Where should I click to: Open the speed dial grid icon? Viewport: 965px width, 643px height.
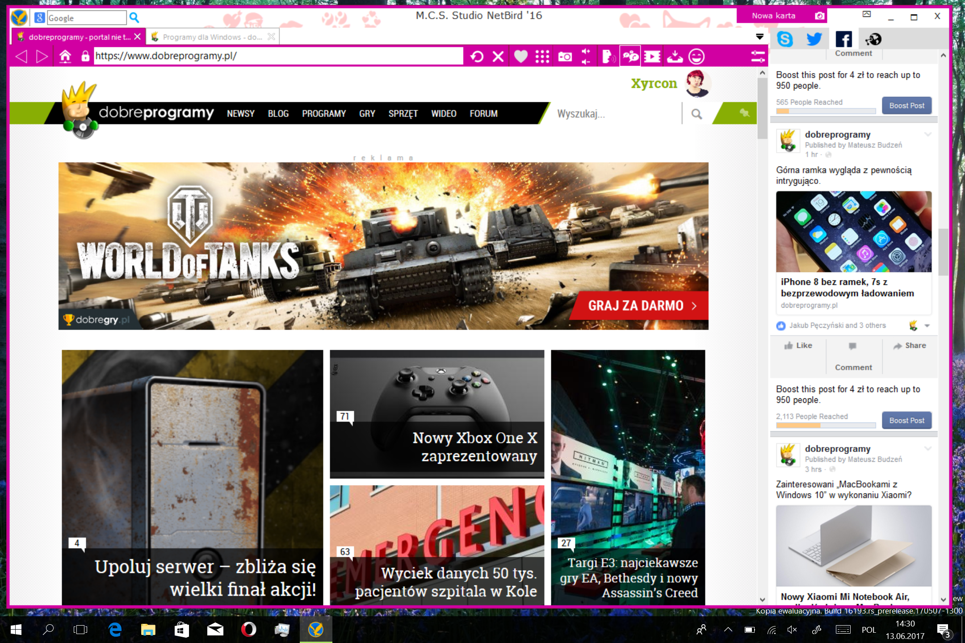click(541, 56)
